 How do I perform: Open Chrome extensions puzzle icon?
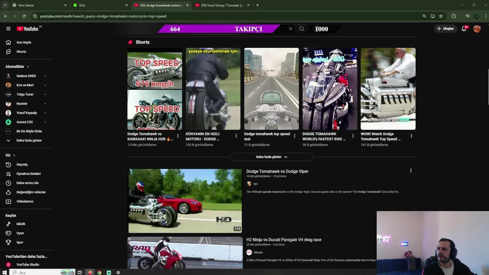tap(454, 16)
